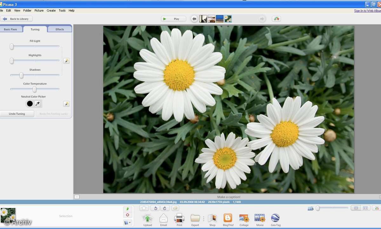Click the Highlights slider handle

(x=12, y=61)
